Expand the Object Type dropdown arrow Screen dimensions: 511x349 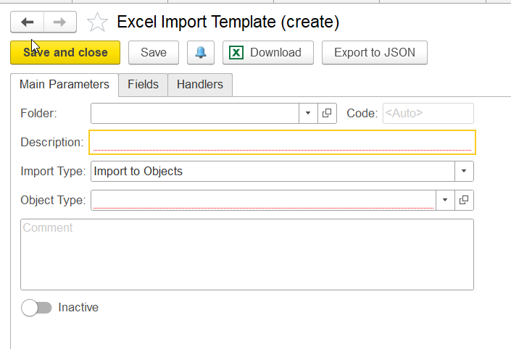tap(445, 200)
